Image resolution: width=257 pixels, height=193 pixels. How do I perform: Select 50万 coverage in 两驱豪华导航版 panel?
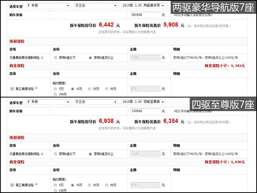pyautogui.click(x=107, y=89)
